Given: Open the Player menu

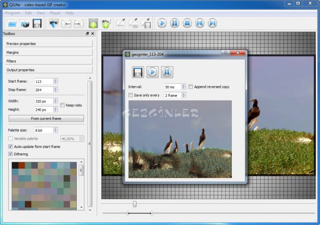Looking at the screenshot, I should [55, 13].
